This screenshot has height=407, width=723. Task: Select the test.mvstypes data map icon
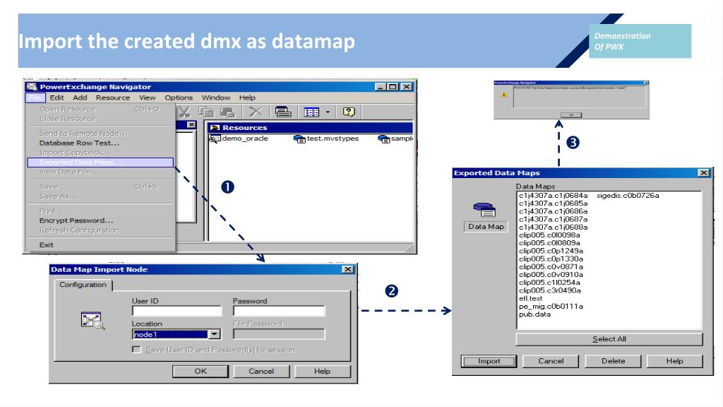[x=299, y=138]
